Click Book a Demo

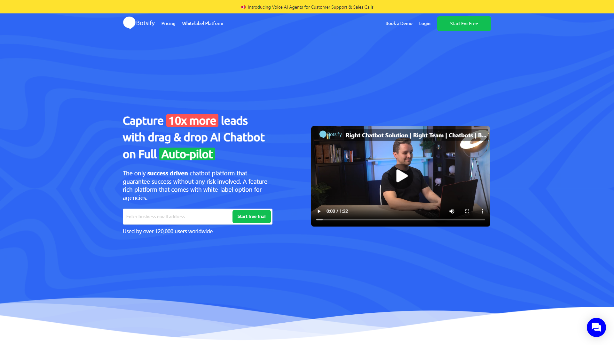tap(399, 23)
